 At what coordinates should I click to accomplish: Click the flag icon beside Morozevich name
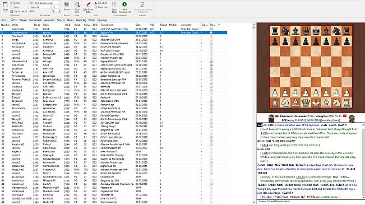tap(277, 116)
